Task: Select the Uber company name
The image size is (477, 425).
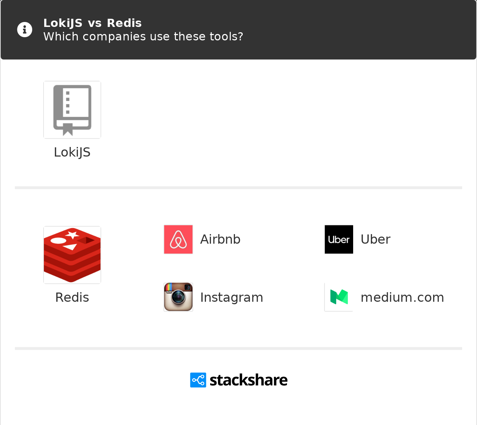Action: pyautogui.click(x=375, y=239)
